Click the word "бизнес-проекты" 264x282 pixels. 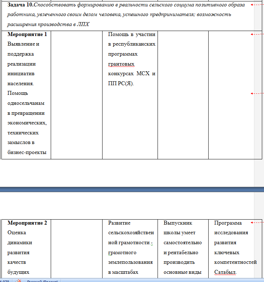pyautogui.click(x=27, y=153)
